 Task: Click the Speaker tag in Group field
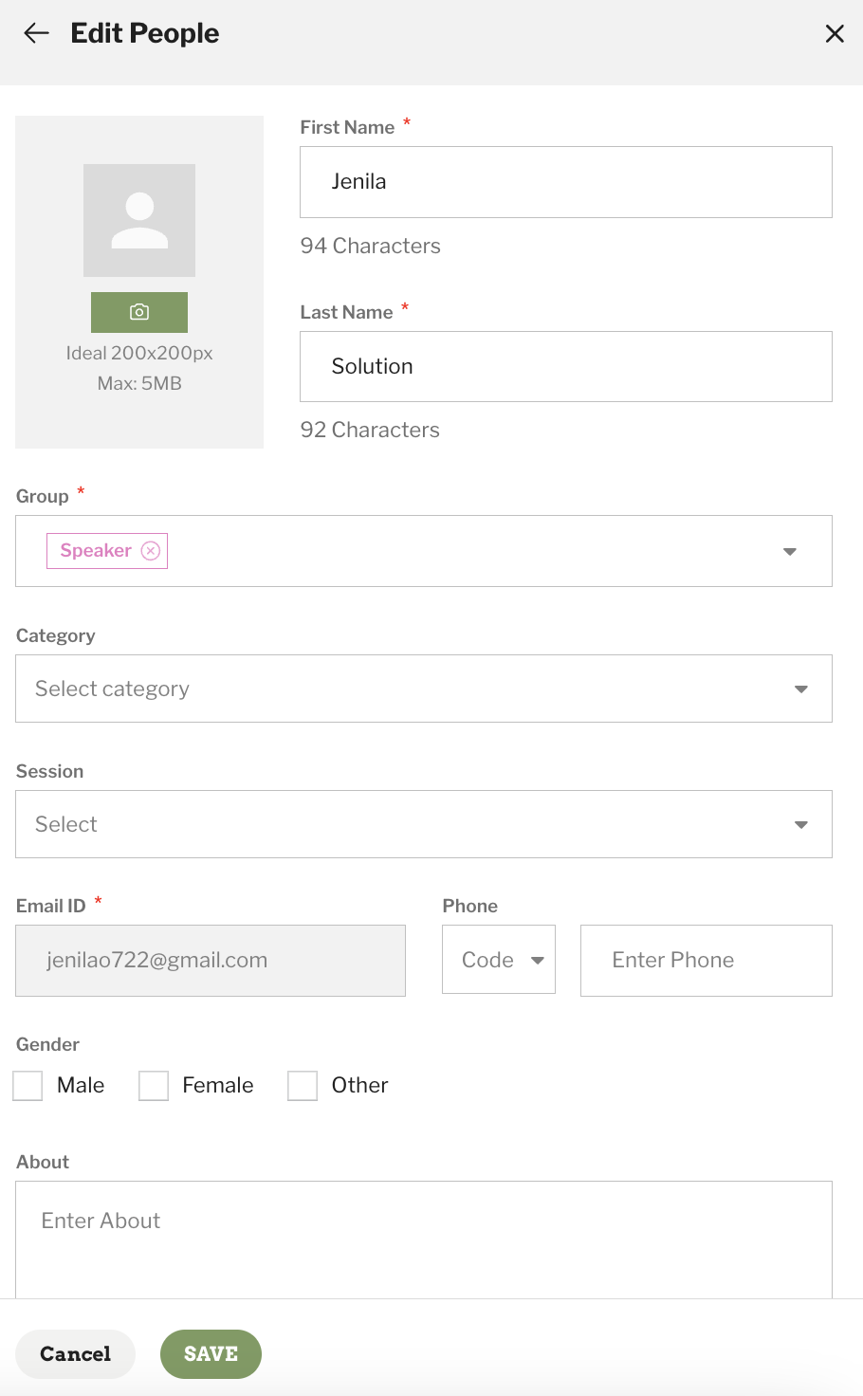[96, 551]
